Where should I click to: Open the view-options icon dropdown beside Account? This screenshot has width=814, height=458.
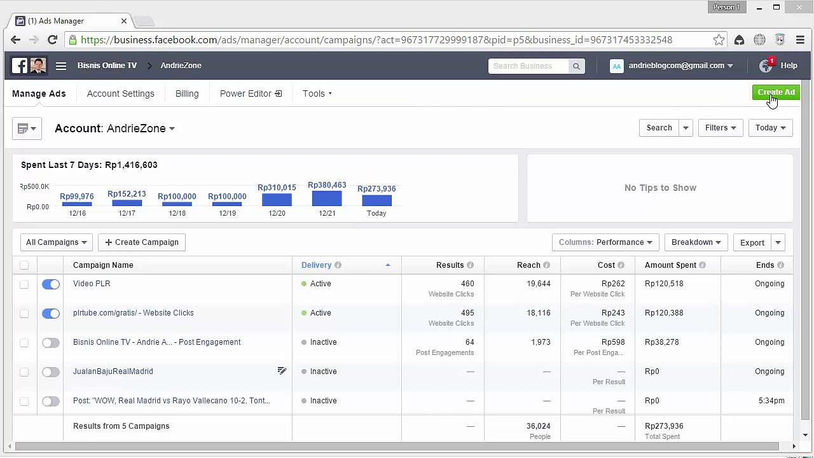[x=27, y=128]
